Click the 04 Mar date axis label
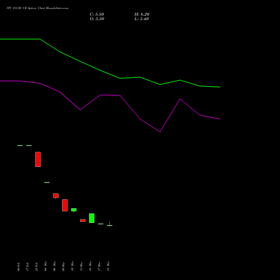280x280 pixels. point(45,266)
